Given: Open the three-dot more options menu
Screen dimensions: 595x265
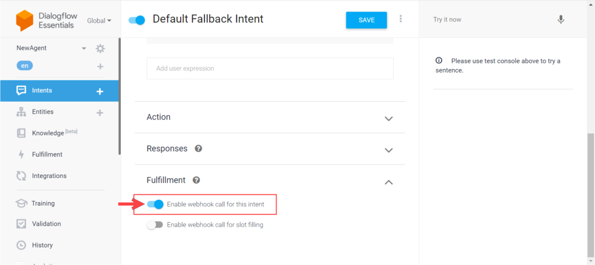Looking at the screenshot, I should click(401, 19).
